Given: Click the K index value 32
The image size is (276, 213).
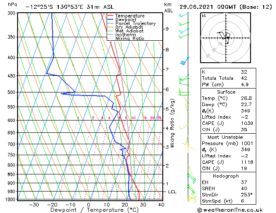Looking at the screenshot, I should [x=244, y=72].
